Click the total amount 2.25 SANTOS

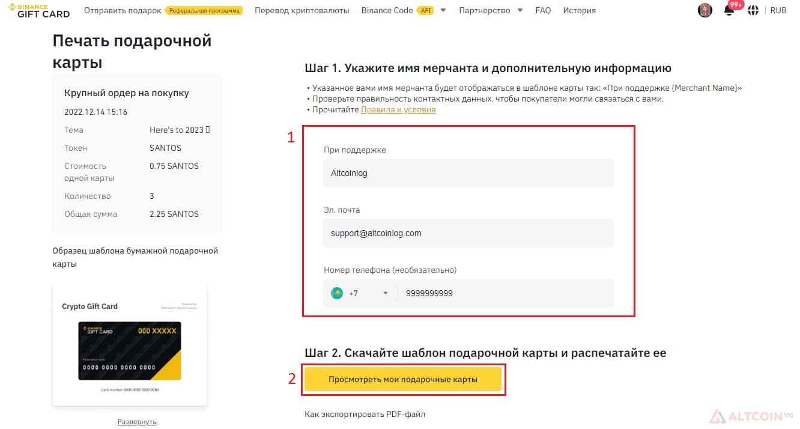point(174,214)
